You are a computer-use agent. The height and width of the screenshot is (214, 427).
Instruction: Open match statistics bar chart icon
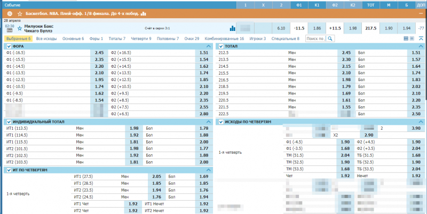click(233, 28)
